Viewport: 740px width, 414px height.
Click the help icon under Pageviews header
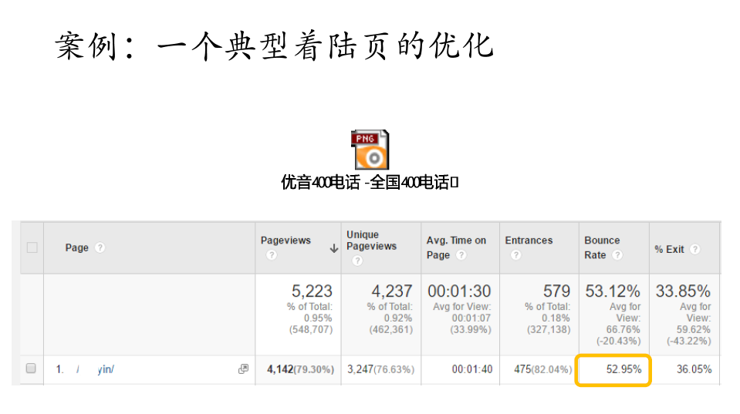pos(271,255)
